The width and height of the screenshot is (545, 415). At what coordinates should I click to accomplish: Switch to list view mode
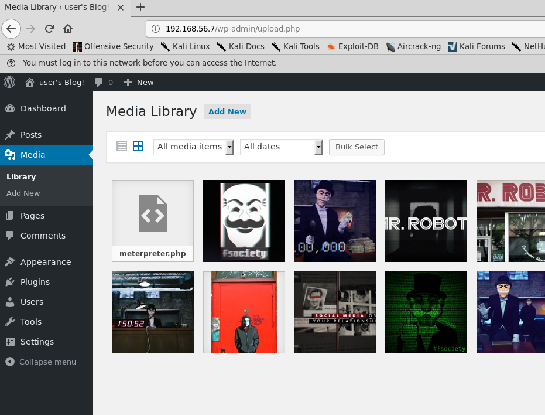pos(122,146)
